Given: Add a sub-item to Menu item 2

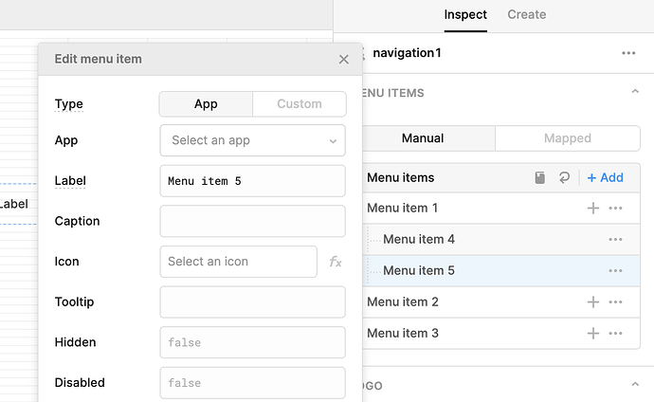Looking at the screenshot, I should [x=593, y=301].
